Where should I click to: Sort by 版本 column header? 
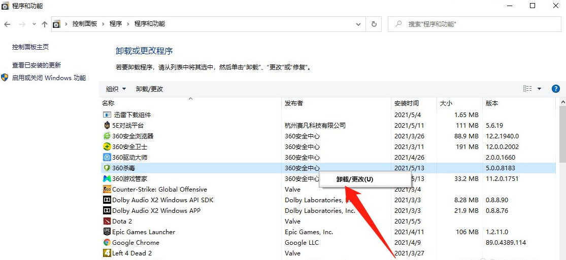[x=492, y=103]
